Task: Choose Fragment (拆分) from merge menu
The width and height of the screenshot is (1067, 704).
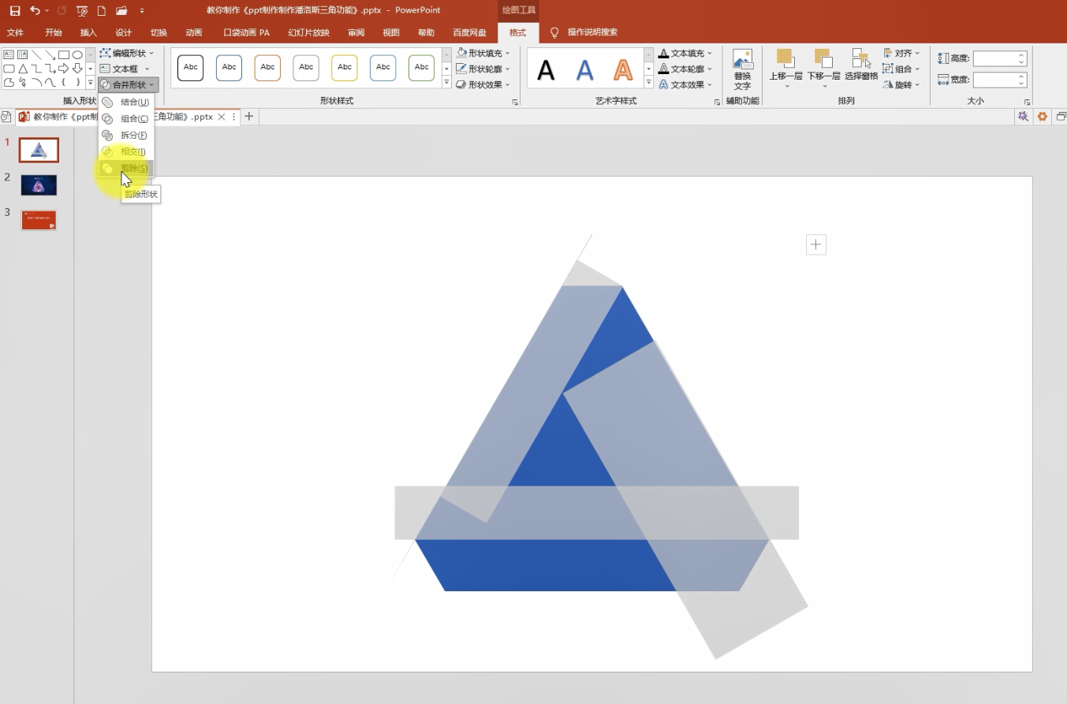Action: coord(126,135)
